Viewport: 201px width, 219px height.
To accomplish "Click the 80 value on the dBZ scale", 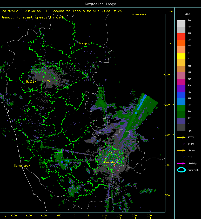I will [x=189, y=20].
